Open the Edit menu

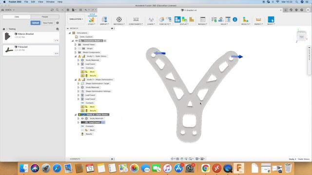pos(33,2)
